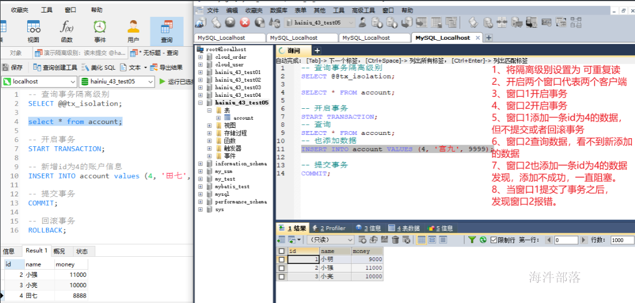Open SQLyog 文件 menu

tap(213, 10)
